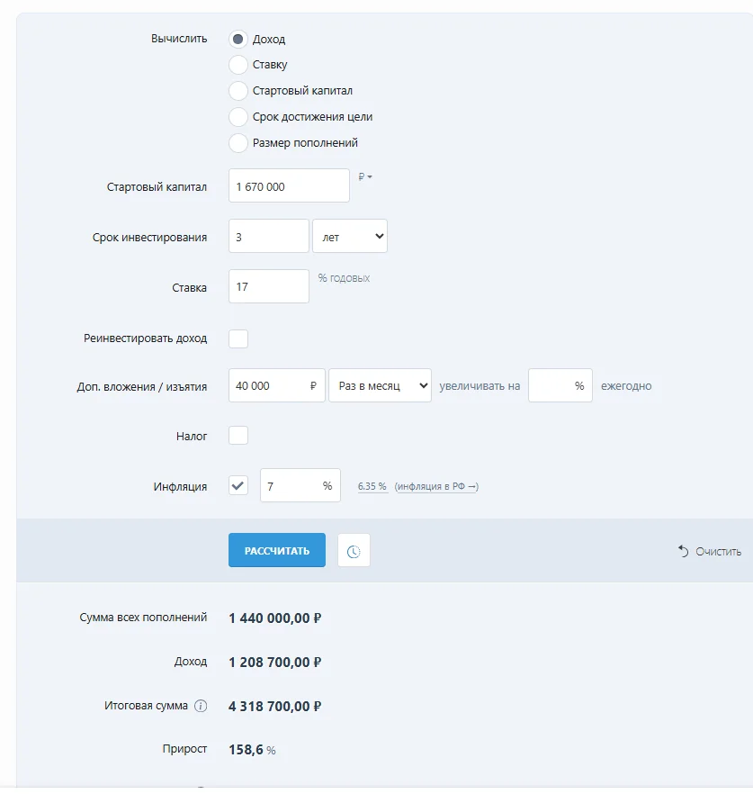Follow the 6.35 % inflation link

[372, 486]
